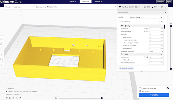The width and height of the screenshot is (173, 100).
Task: Click the Search settings field
Action: point(140,22)
